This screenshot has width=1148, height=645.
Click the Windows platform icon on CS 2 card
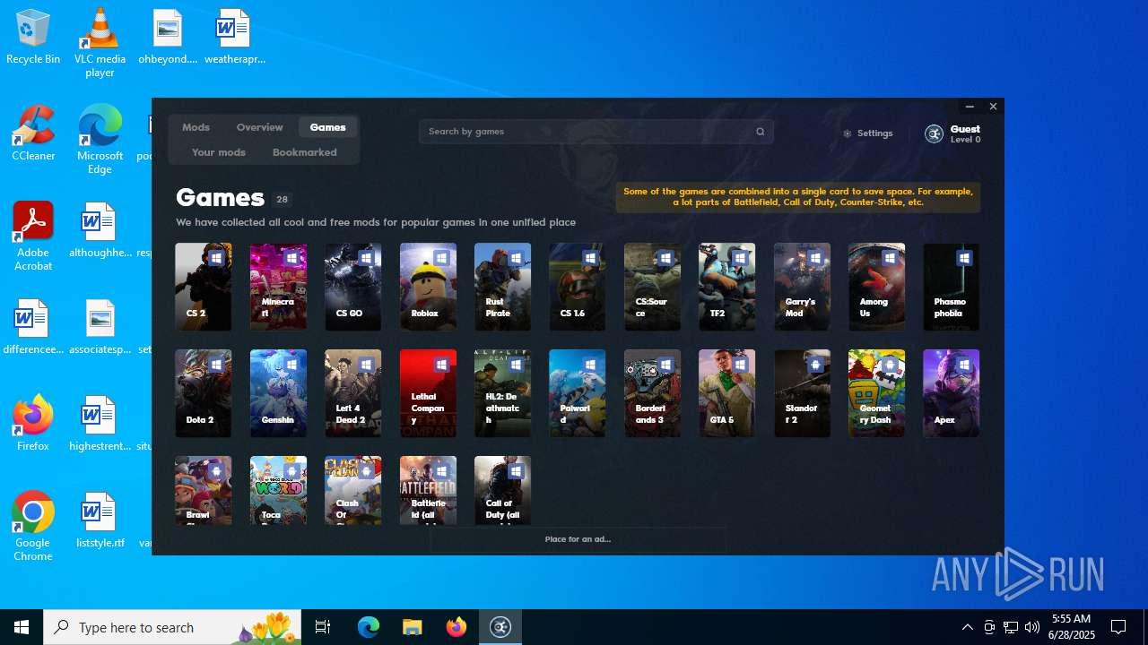[216, 258]
